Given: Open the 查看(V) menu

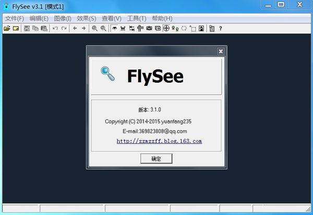Looking at the screenshot, I should coord(112,19).
